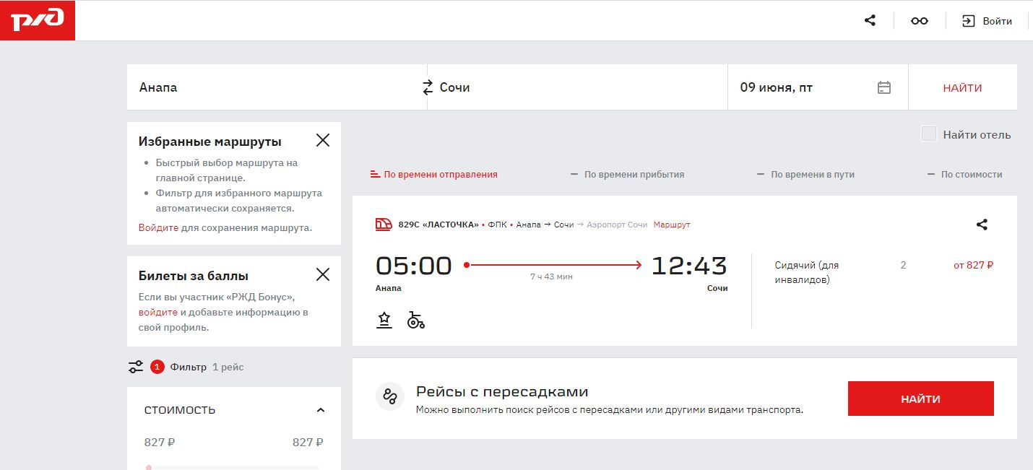Sort results by По стоимости

[965, 174]
